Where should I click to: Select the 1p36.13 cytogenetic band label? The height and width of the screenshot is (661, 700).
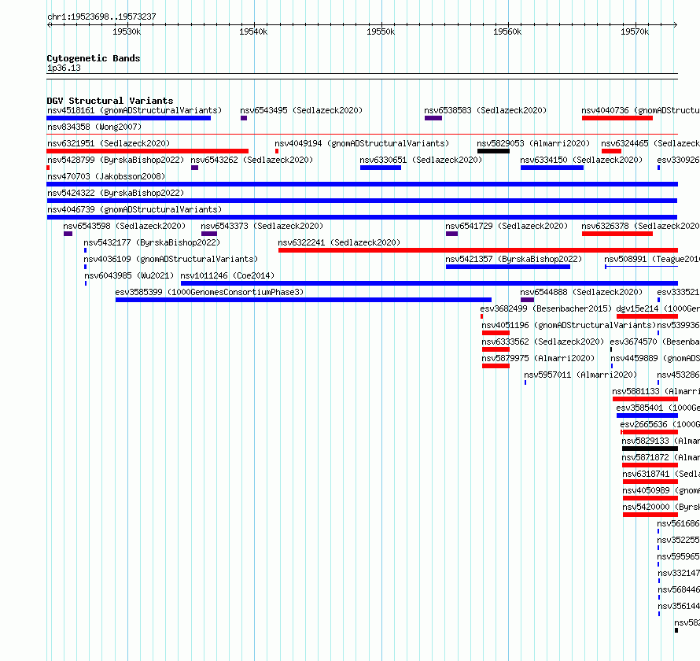(x=64, y=68)
